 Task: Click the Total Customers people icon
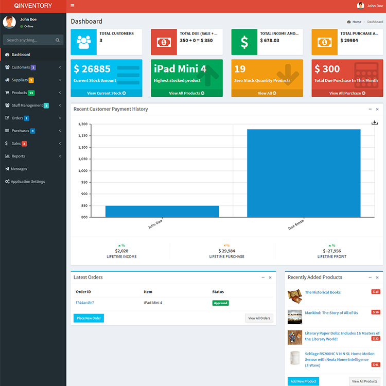point(84,42)
